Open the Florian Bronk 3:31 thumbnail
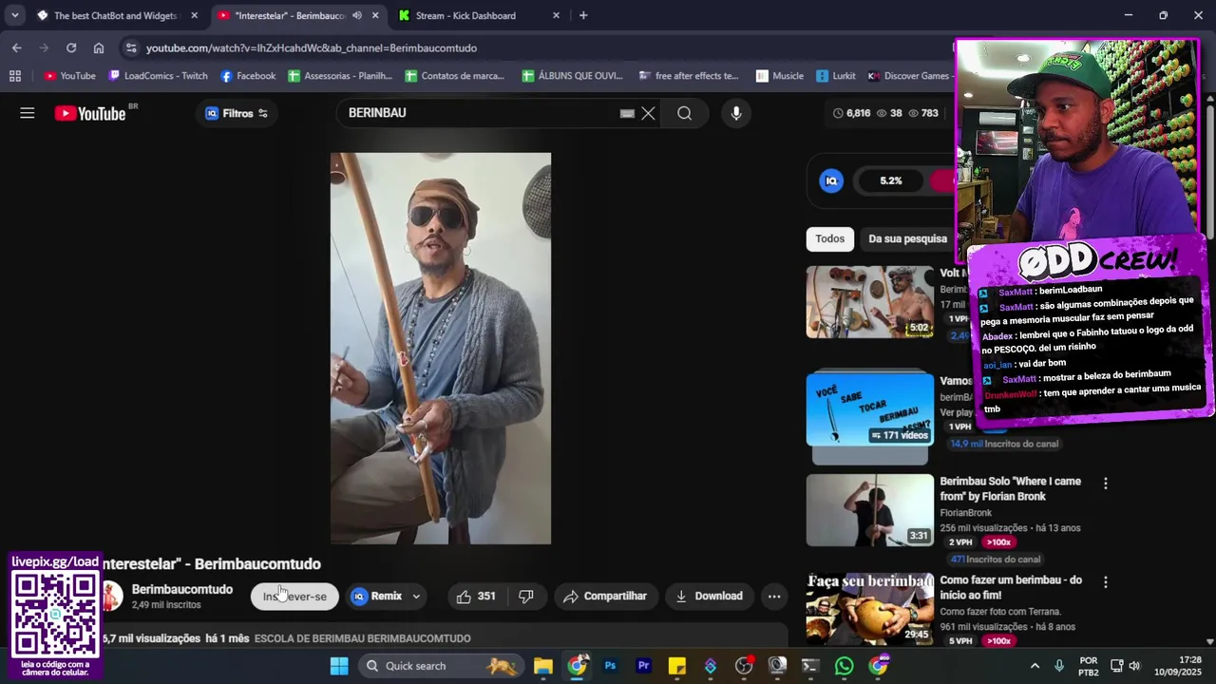Image resolution: width=1216 pixels, height=684 pixels. 870,510
